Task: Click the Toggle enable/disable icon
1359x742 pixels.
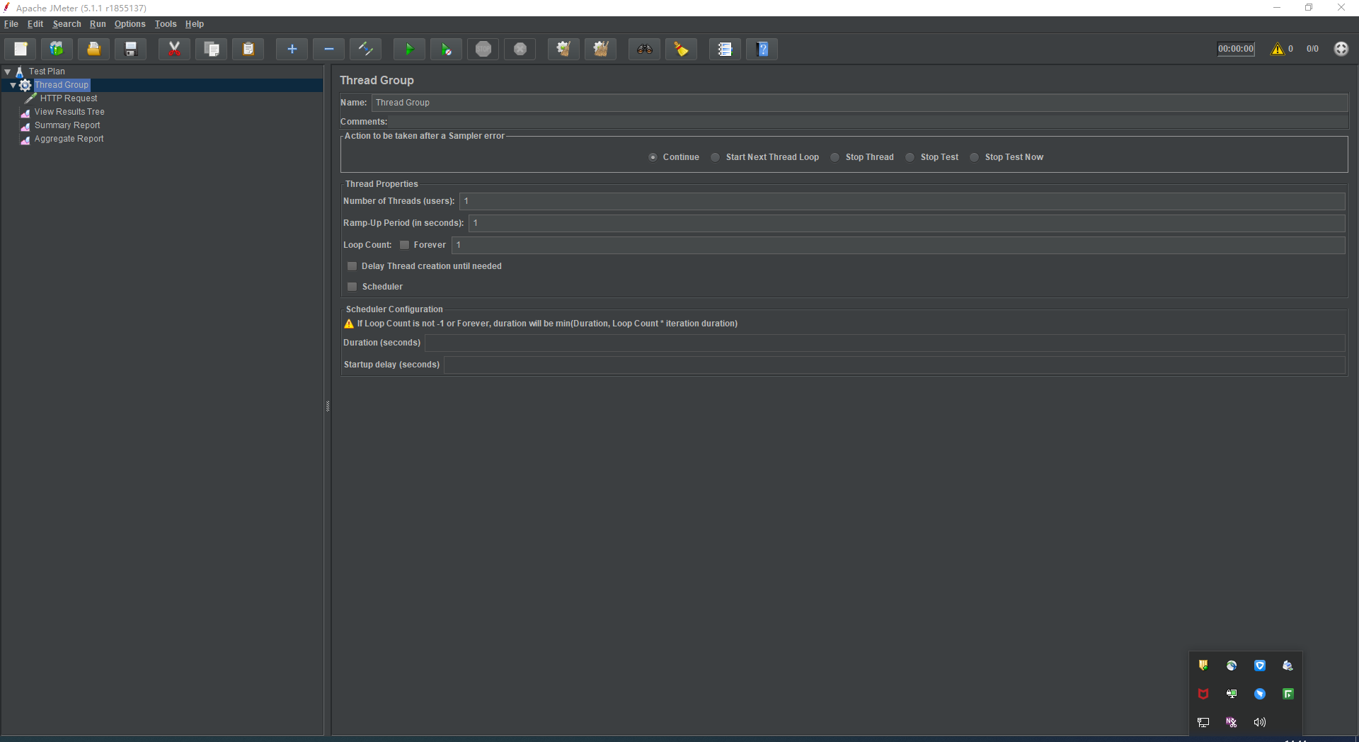Action: [x=365, y=49]
